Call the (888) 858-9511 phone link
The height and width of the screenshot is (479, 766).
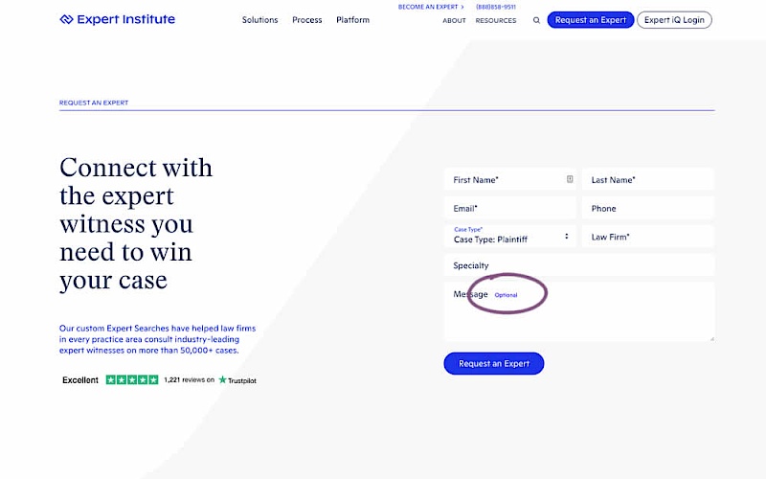tap(495, 7)
